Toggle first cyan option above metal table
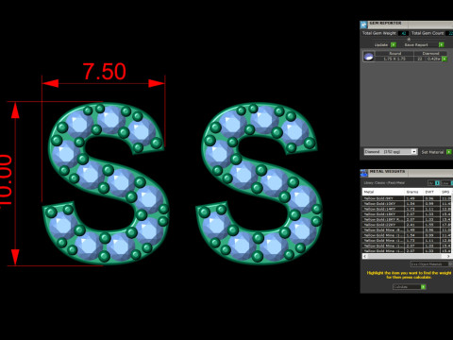 tap(437, 183)
